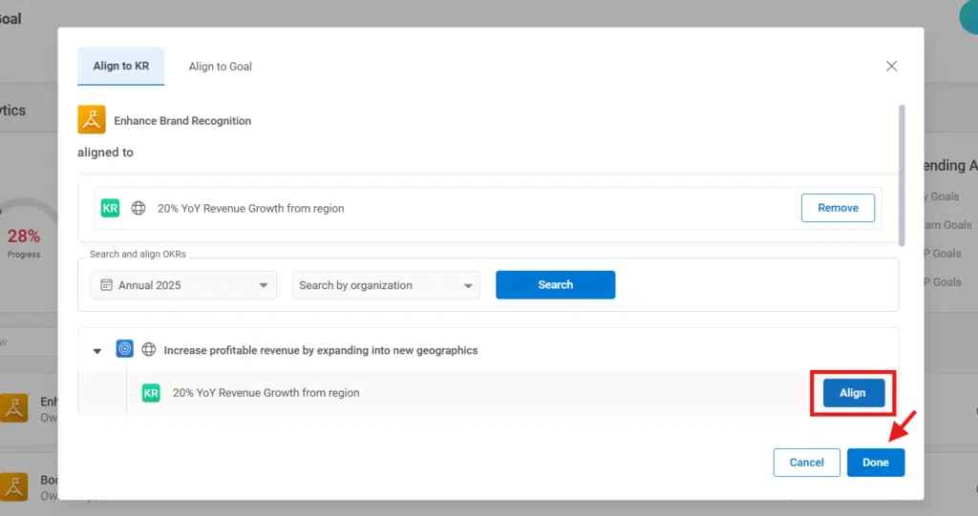978x516 pixels.
Task: Click the blue Search button
Action: 555,285
